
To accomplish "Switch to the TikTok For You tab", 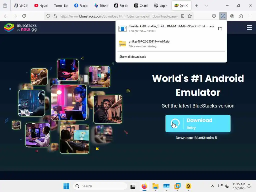I will click(121, 5).
